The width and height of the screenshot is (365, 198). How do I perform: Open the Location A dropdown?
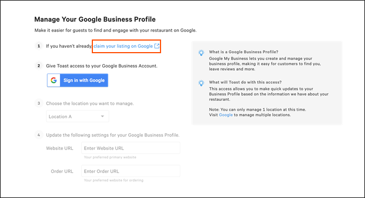click(x=78, y=116)
